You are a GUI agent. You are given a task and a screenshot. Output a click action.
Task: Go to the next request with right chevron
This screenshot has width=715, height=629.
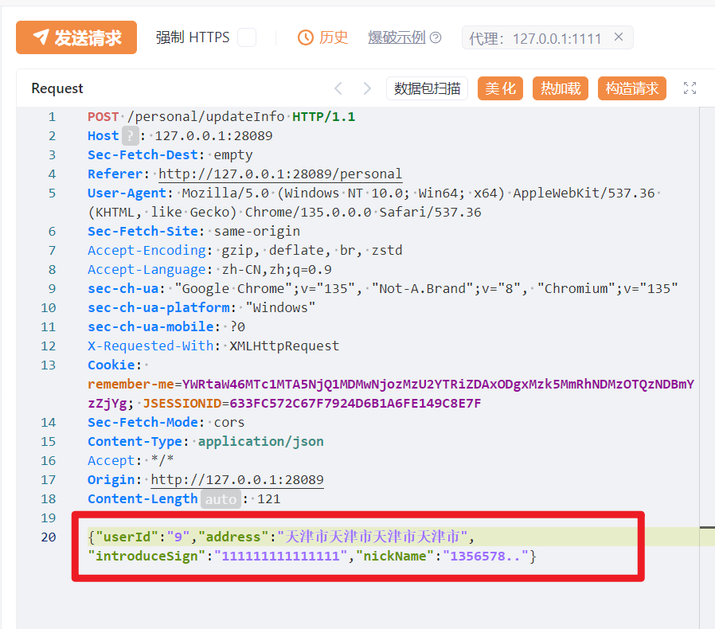tap(366, 88)
